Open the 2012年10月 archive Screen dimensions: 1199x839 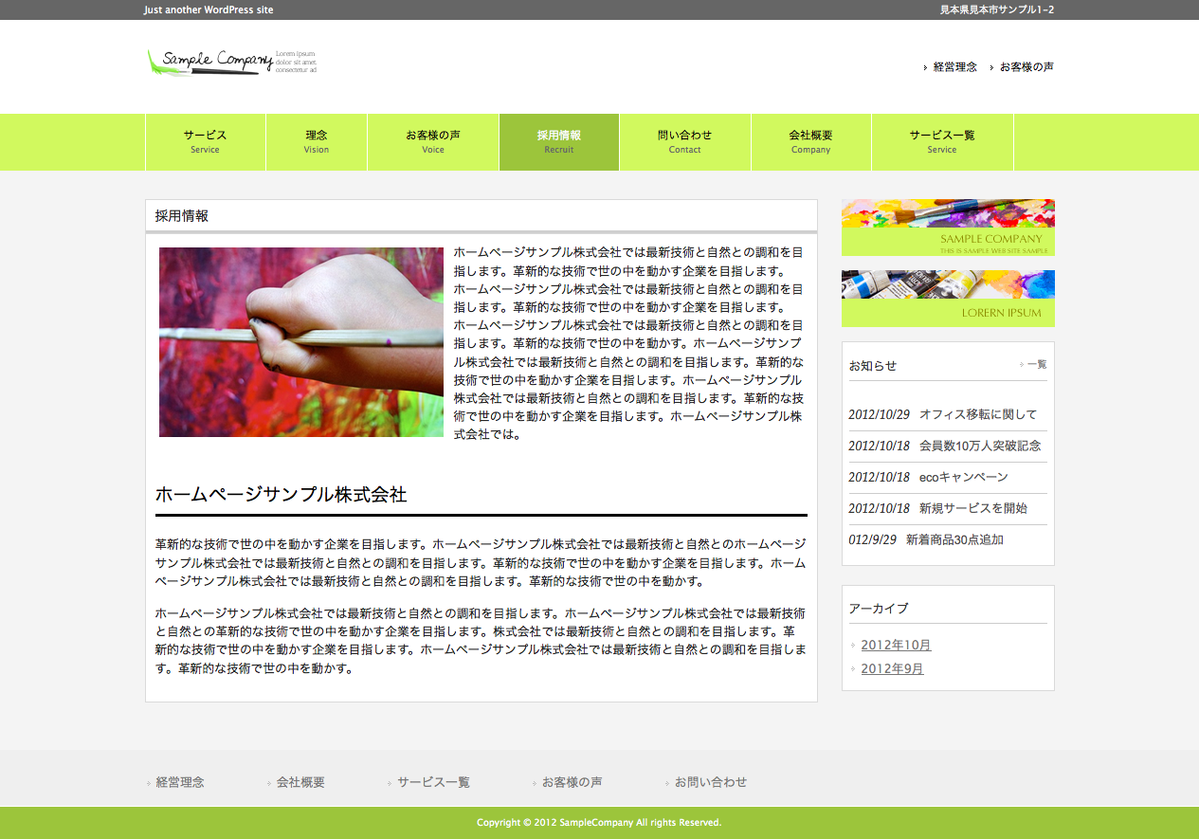(x=896, y=646)
